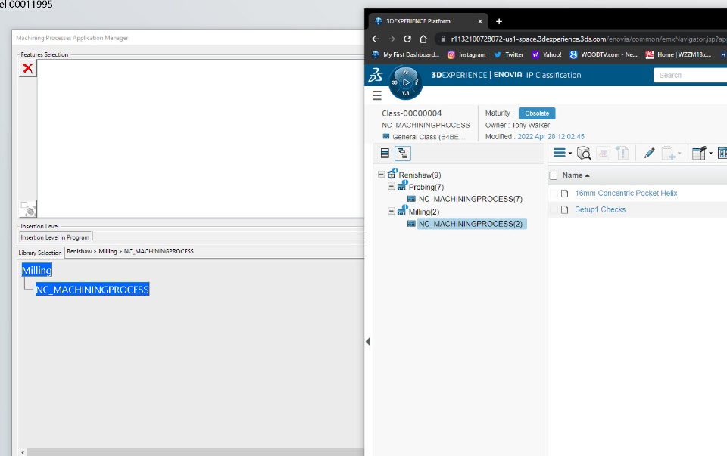Reload the 3DEXPERIENCE page
The image size is (727, 456).
pos(407,39)
